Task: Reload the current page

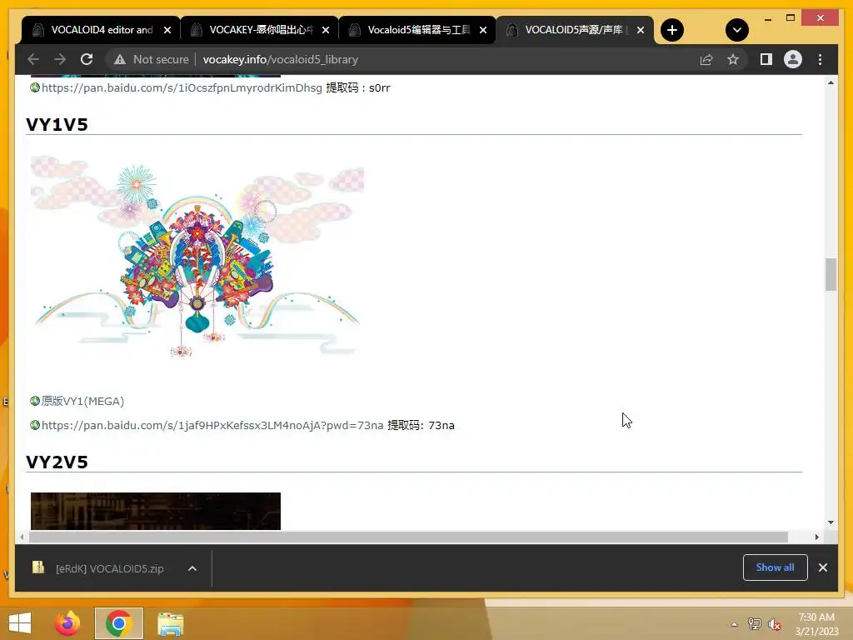Action: pos(87,59)
